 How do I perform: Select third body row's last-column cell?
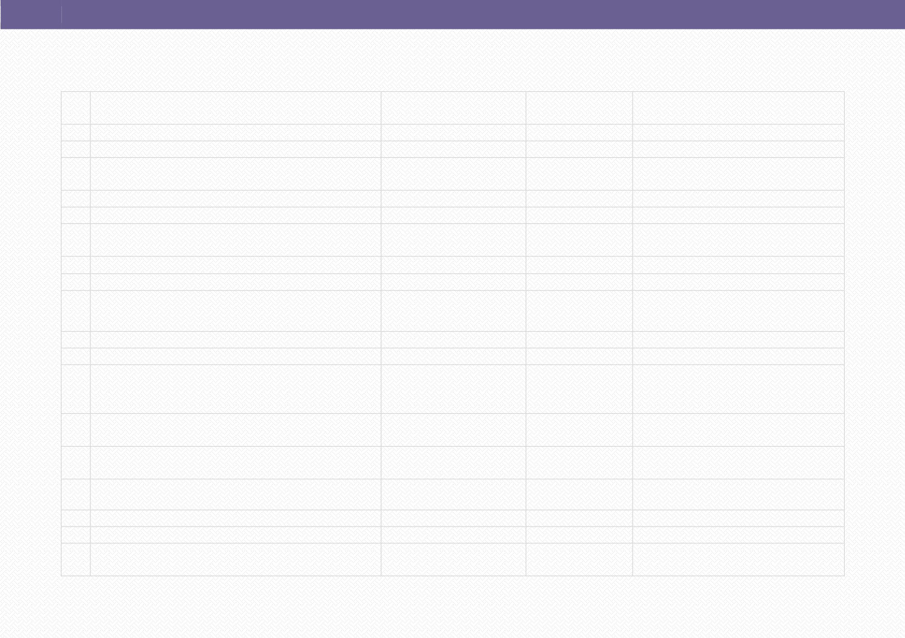[x=738, y=174]
